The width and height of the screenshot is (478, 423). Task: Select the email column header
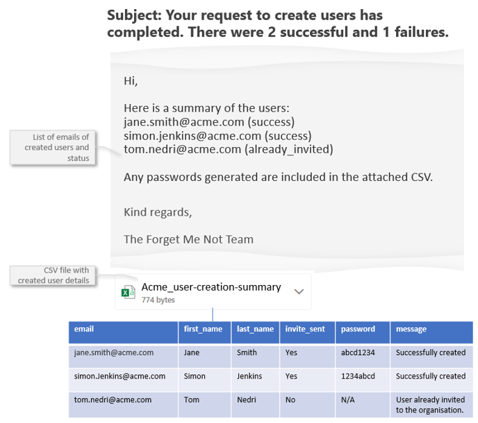click(84, 329)
